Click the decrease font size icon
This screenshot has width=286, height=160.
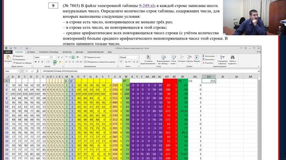62,57
